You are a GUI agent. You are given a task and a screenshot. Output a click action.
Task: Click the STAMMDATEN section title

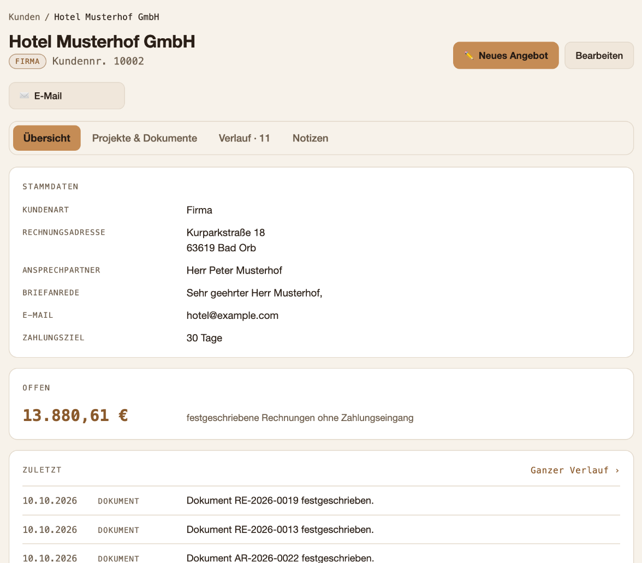pos(50,187)
